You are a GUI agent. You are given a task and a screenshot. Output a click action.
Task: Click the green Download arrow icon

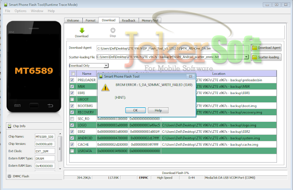(82, 30)
